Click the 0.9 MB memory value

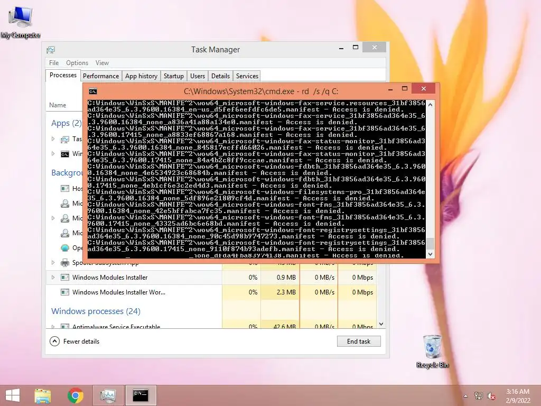tap(286, 277)
